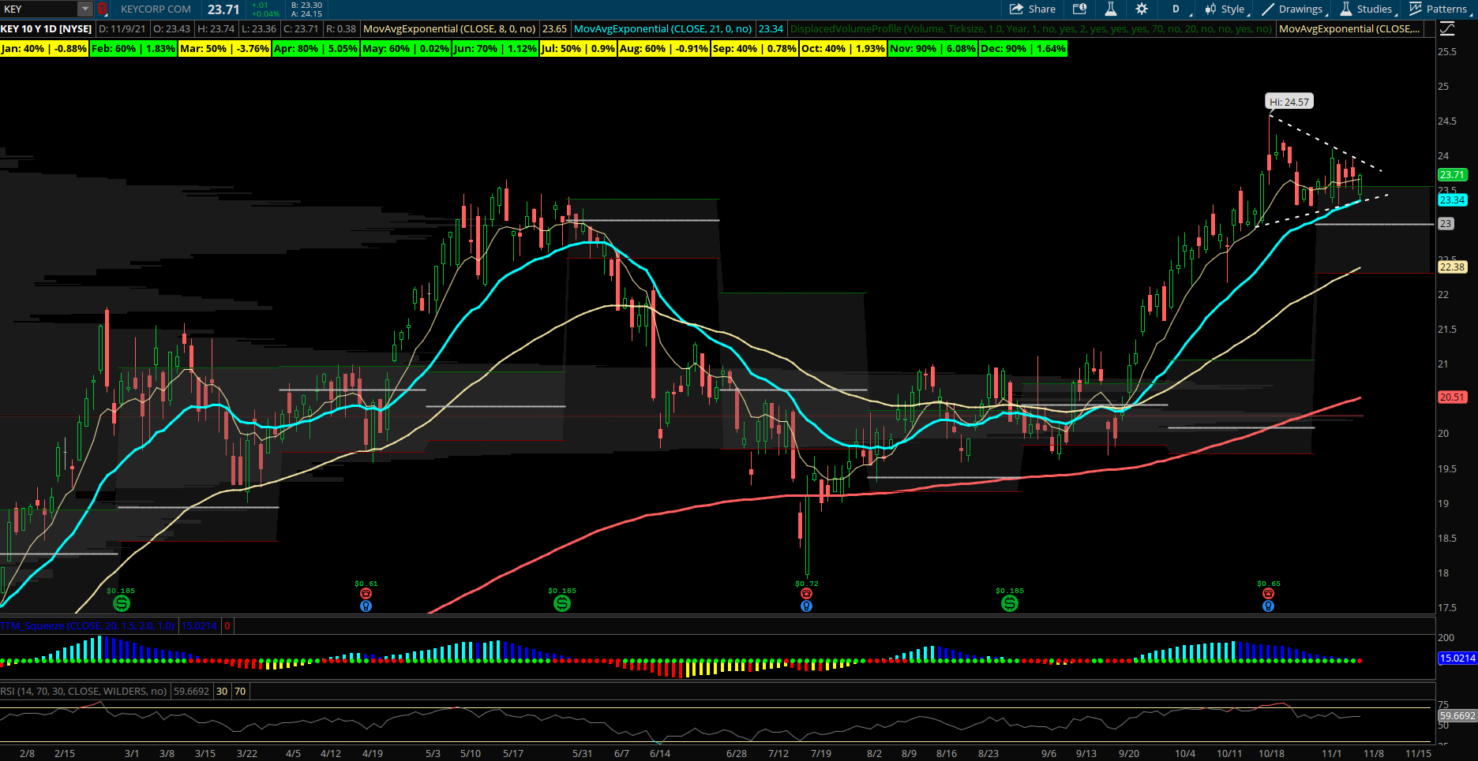Click the 6/28 date on time axis
Screen dimensions: 1478x761
click(x=736, y=753)
